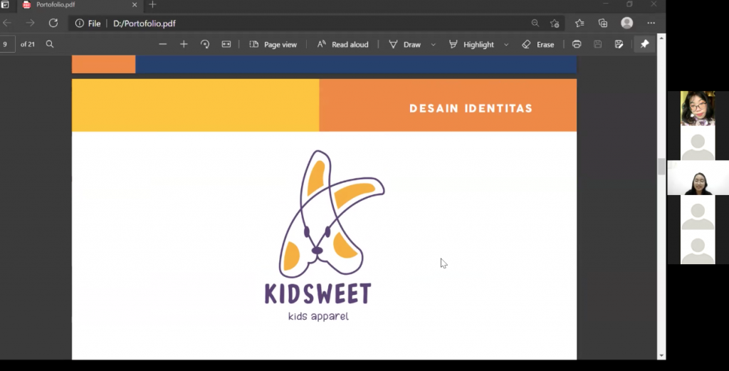Click the page number input field
Viewport: 729px width, 371px height.
(7, 44)
